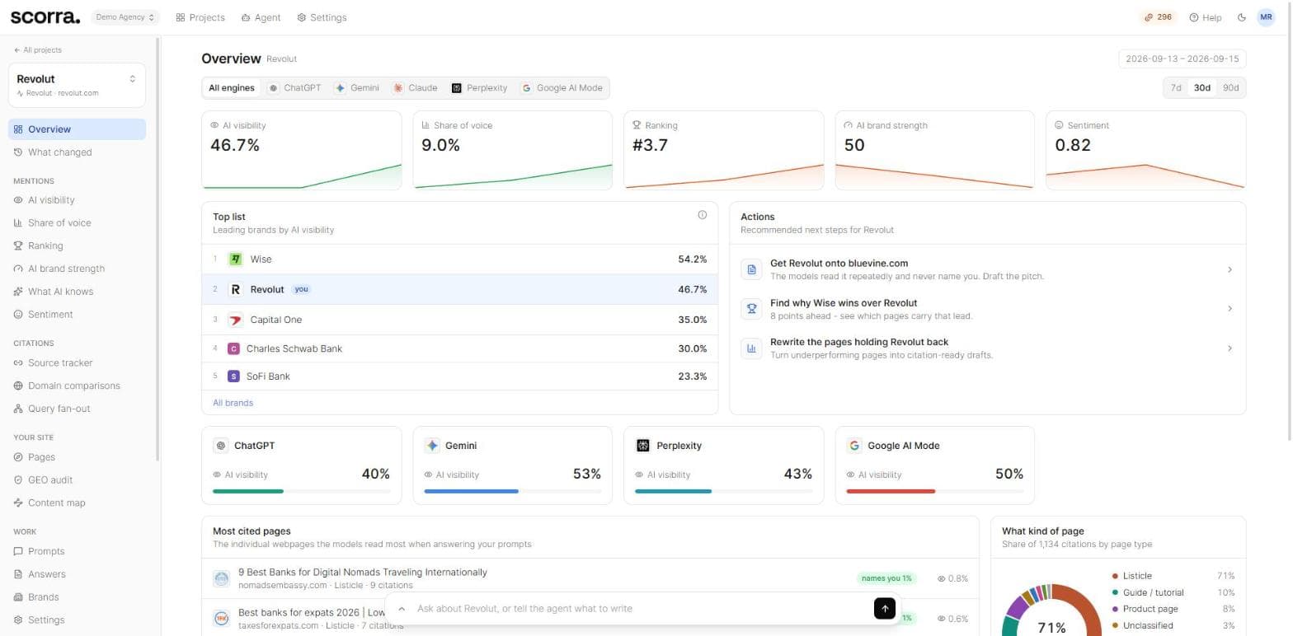
Task: Select the Charles Schwab Bank row
Action: (x=460, y=348)
